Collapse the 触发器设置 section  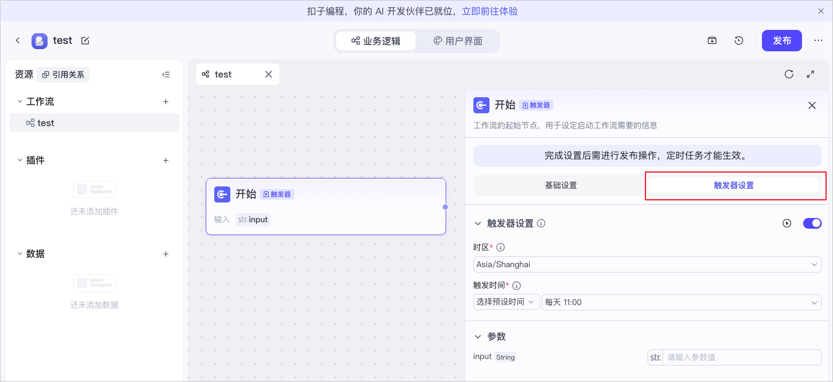[x=478, y=223]
